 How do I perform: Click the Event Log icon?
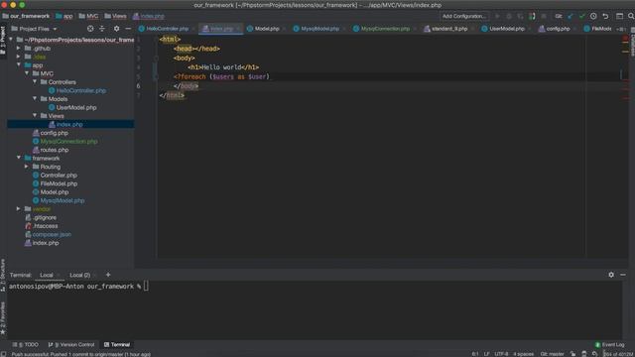[597, 345]
